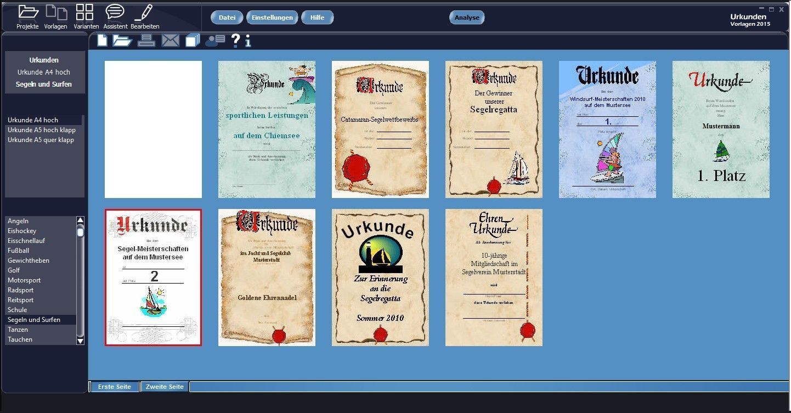The image size is (791, 413).
Task: Pick the Ehren Urkunde template thumbnail
Action: pos(494,278)
